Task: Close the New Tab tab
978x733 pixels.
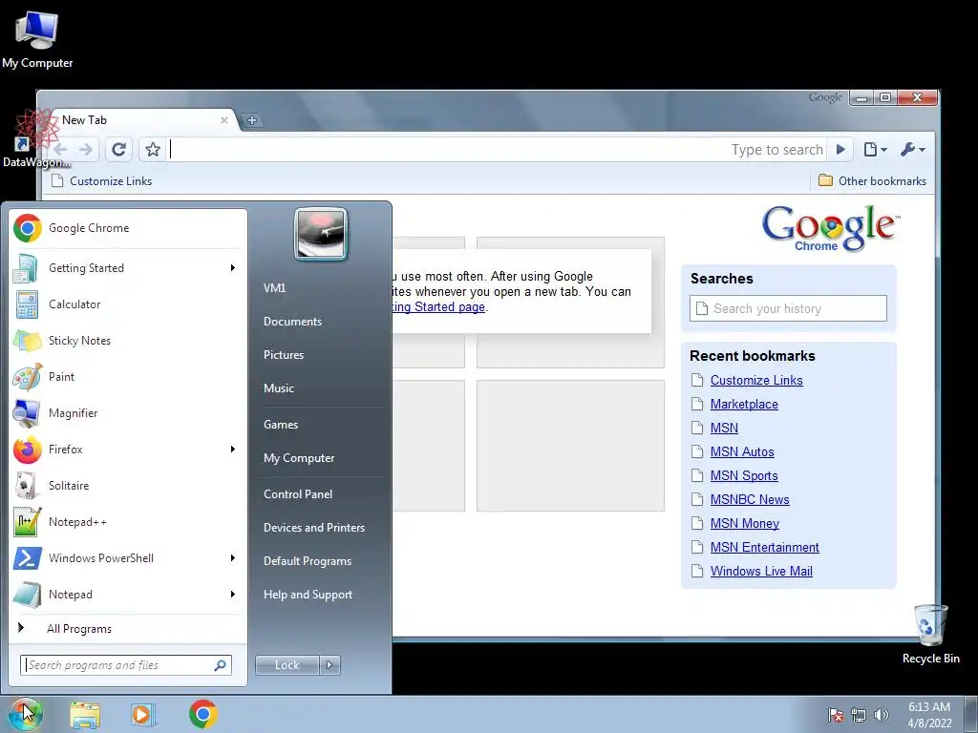Action: 223,120
